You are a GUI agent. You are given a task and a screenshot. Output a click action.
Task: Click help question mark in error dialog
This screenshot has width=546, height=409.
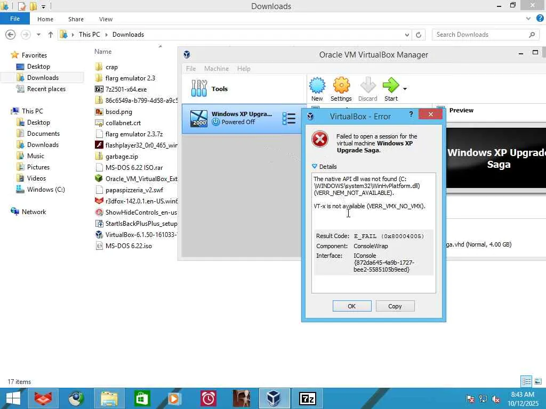(x=411, y=114)
